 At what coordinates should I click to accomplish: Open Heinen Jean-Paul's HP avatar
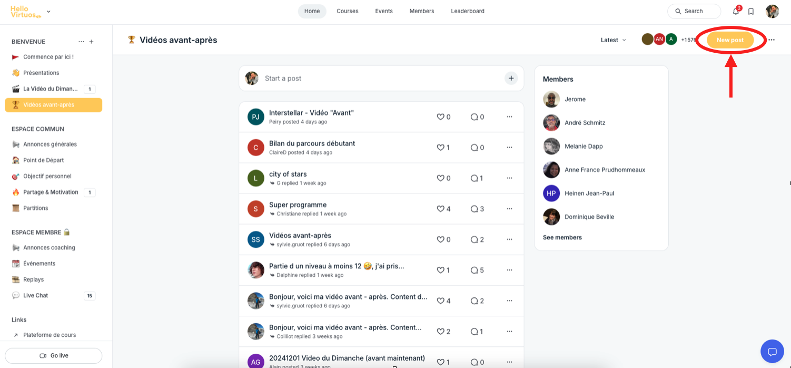point(551,193)
